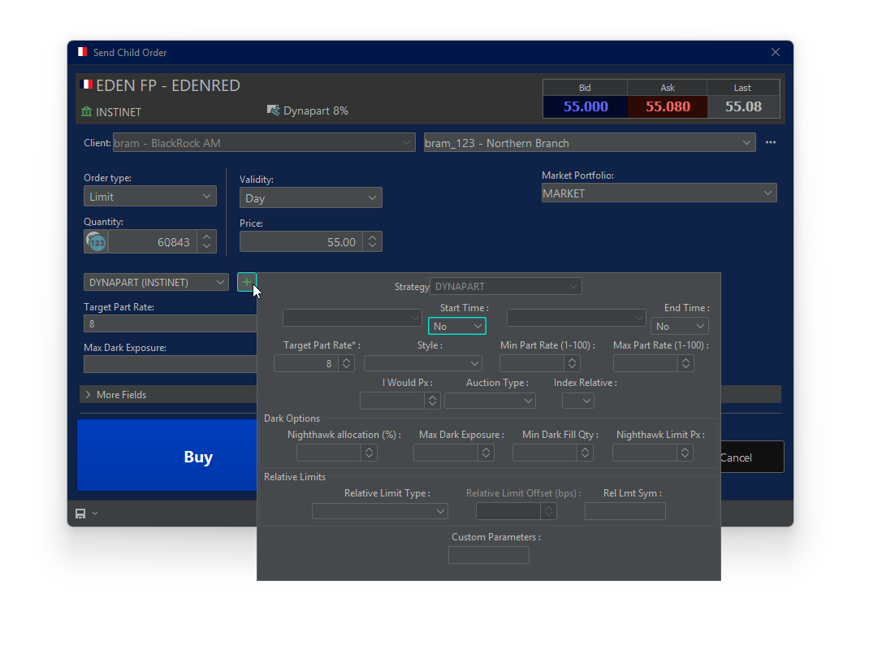Image resolution: width=869 pixels, height=646 pixels.
Task: Open the End Time No dropdown
Action: click(680, 326)
